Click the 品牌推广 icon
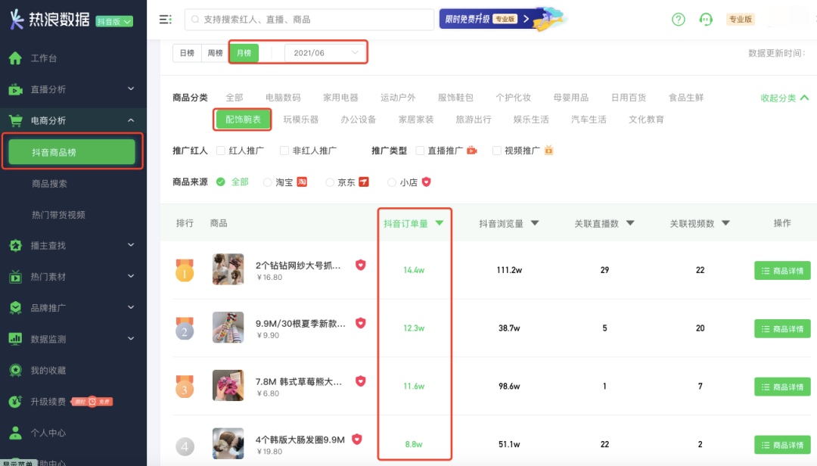The height and width of the screenshot is (466, 817). click(x=16, y=308)
